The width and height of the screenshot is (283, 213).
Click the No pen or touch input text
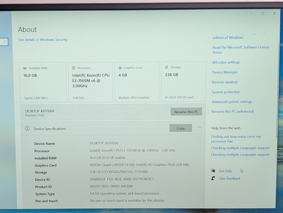coord(127,200)
